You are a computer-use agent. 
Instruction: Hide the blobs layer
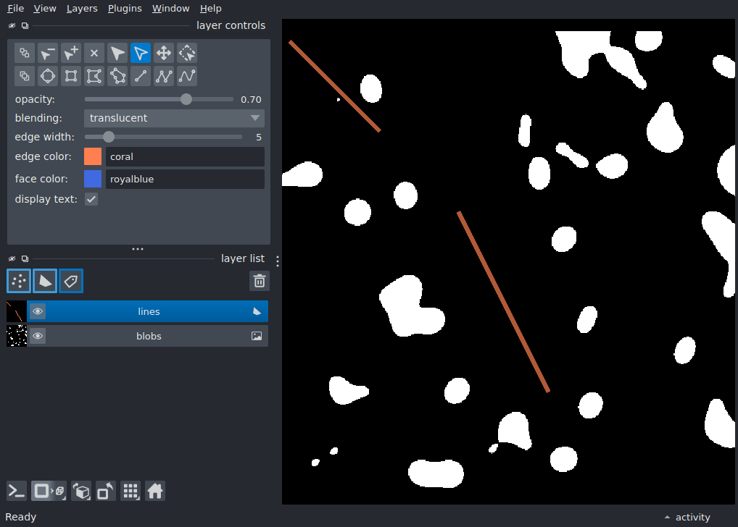click(x=38, y=336)
